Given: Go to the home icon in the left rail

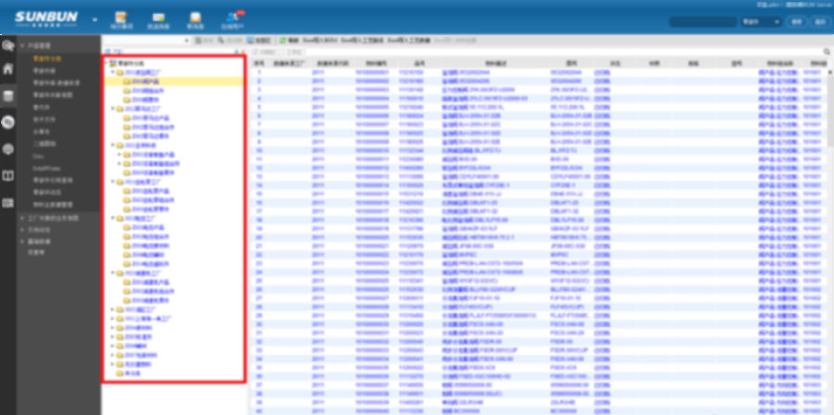Looking at the screenshot, I should pos(8,69).
